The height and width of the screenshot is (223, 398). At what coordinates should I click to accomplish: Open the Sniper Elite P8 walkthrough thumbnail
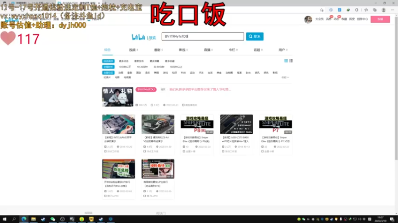click(x=197, y=124)
